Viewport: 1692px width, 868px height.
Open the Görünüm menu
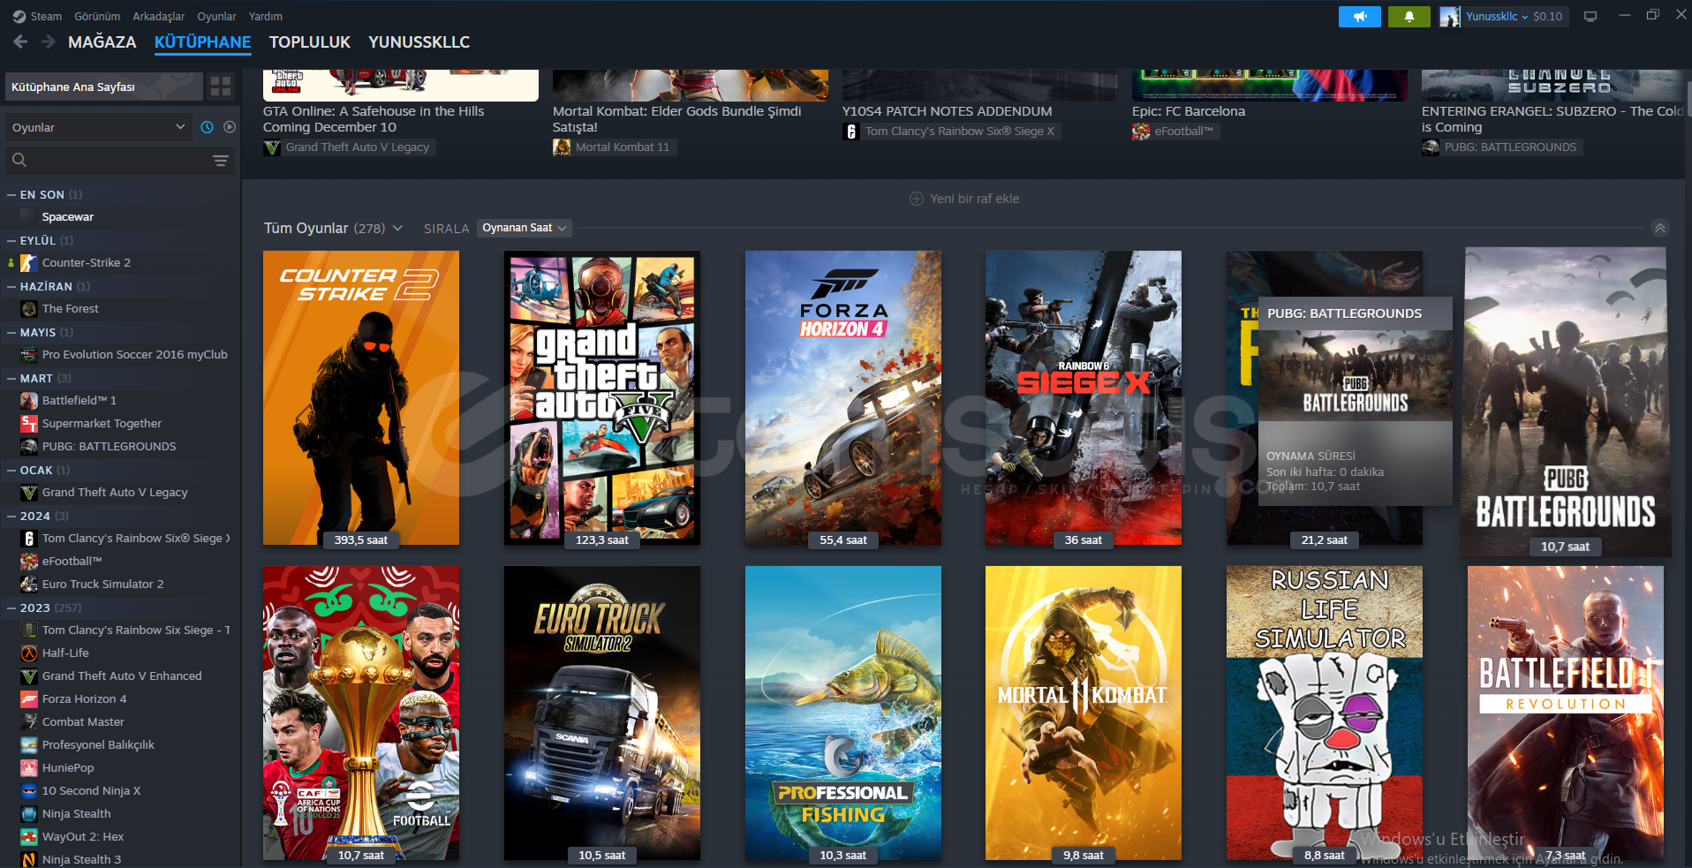[96, 16]
